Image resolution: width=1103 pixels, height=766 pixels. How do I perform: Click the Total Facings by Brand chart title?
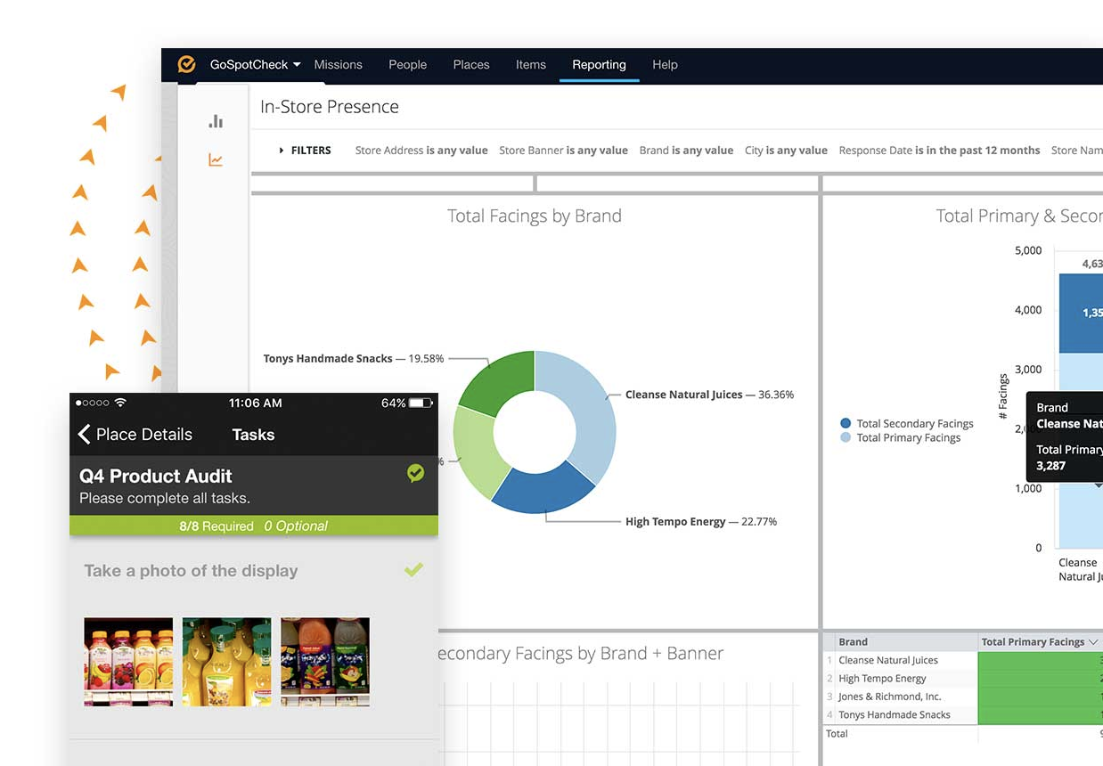(x=535, y=216)
